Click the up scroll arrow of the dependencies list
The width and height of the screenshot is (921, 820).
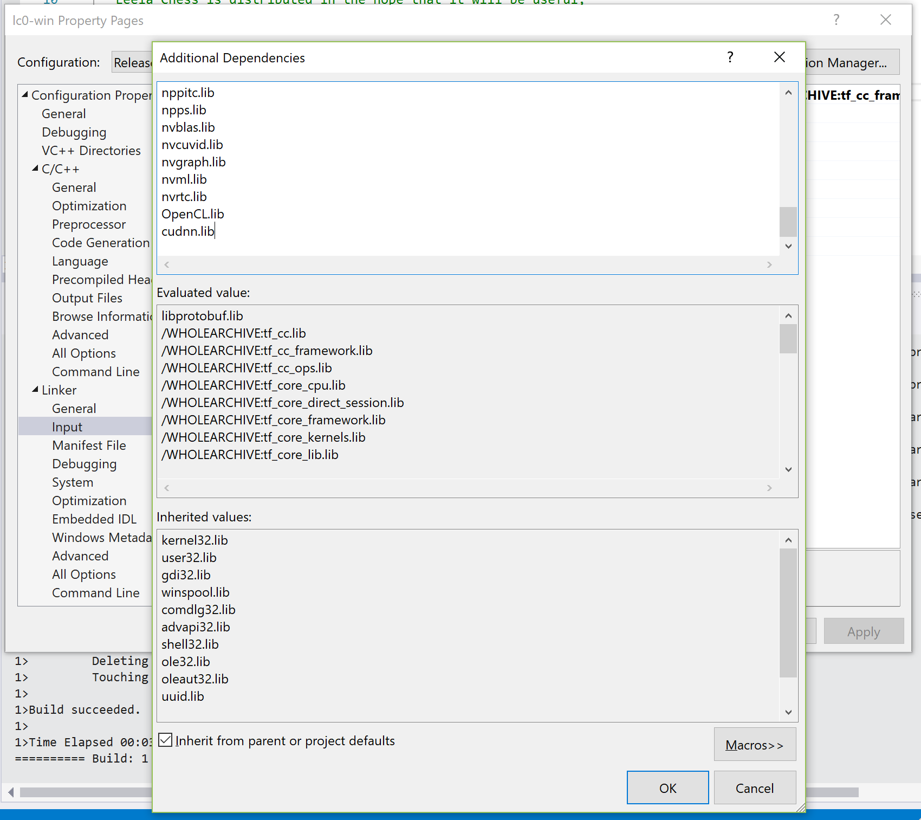pyautogui.click(x=788, y=93)
